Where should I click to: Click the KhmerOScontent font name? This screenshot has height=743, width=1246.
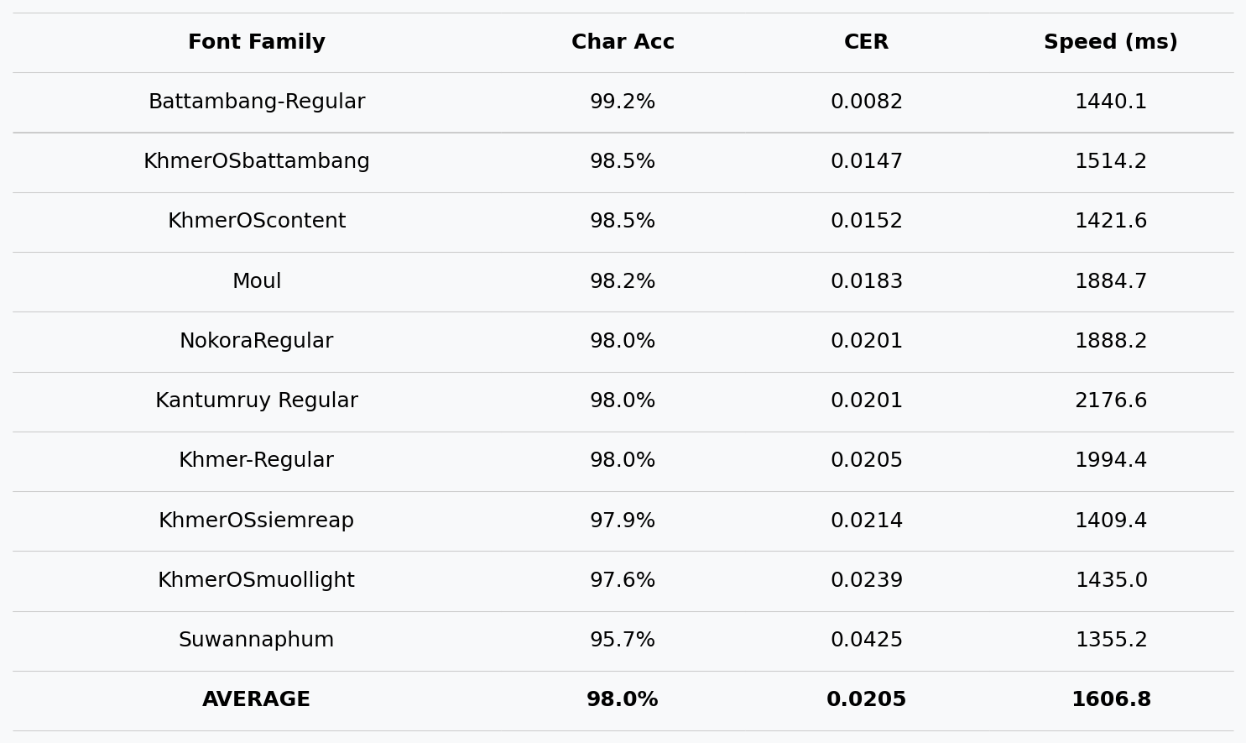click(x=257, y=222)
